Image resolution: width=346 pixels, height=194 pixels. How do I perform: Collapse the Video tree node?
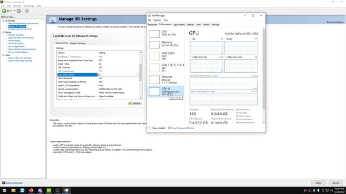coord(3,55)
